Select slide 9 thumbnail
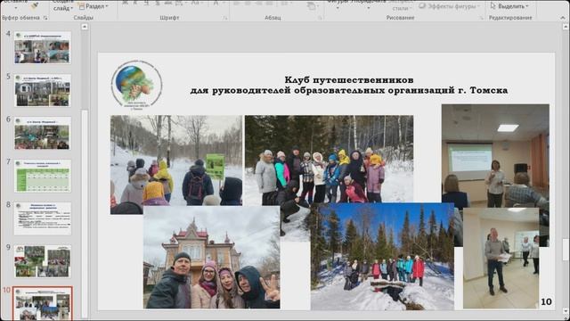 pyautogui.click(x=43, y=261)
